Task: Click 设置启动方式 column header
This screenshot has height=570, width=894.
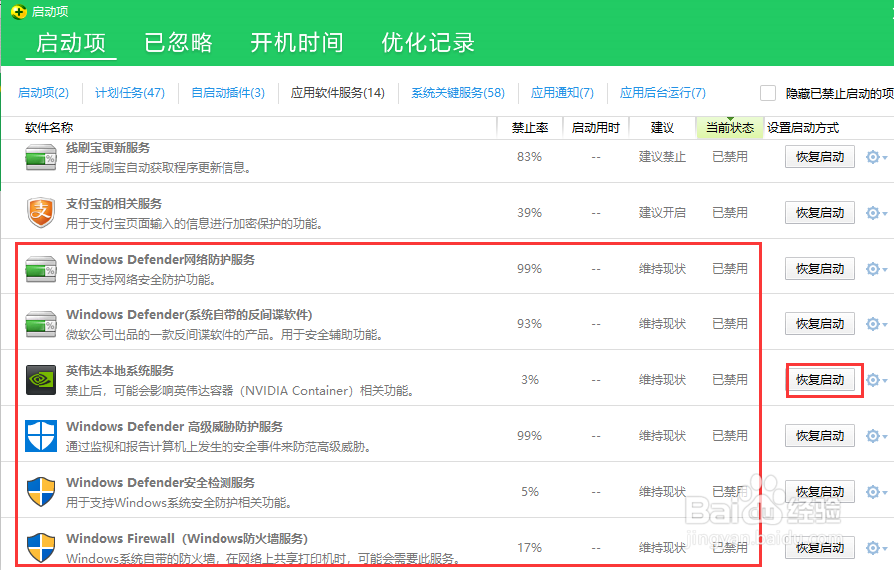Action: [x=803, y=127]
